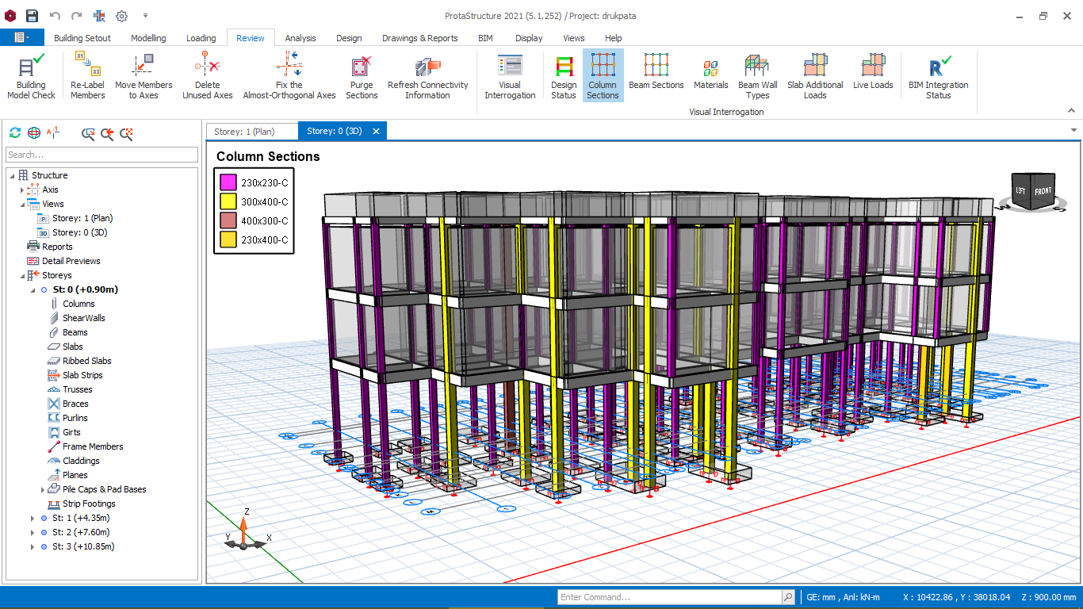Screen dimensions: 1083x609
Task: Collapse the Storeys tree node
Action: [x=22, y=275]
